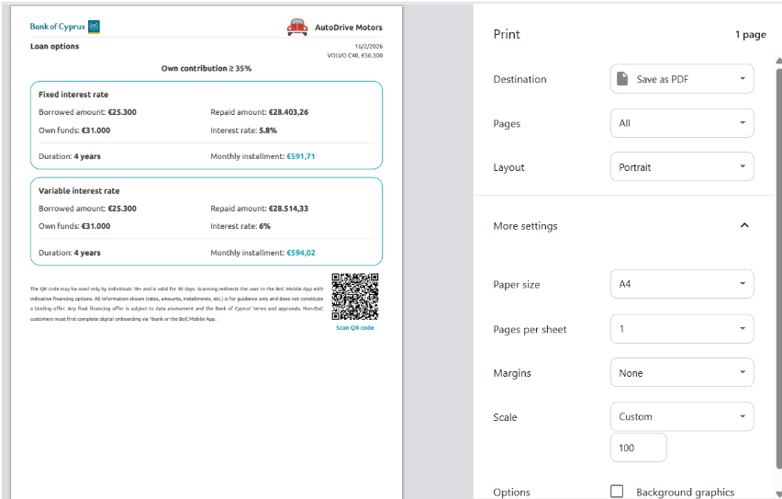Open the Destination dropdown

pyautogui.click(x=682, y=79)
